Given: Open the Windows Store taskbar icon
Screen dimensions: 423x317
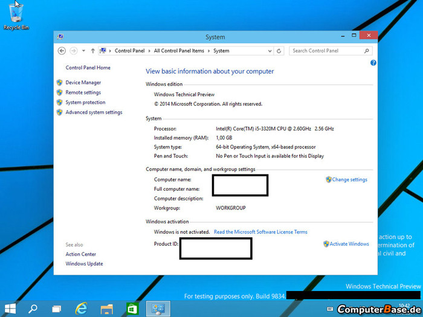Looking at the screenshot, I should click(132, 309).
